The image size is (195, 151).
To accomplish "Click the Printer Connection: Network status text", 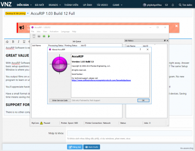I will [98, 123].
